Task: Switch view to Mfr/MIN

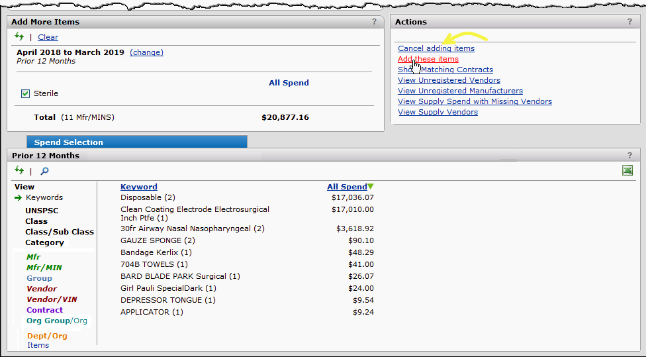Action: 44,268
